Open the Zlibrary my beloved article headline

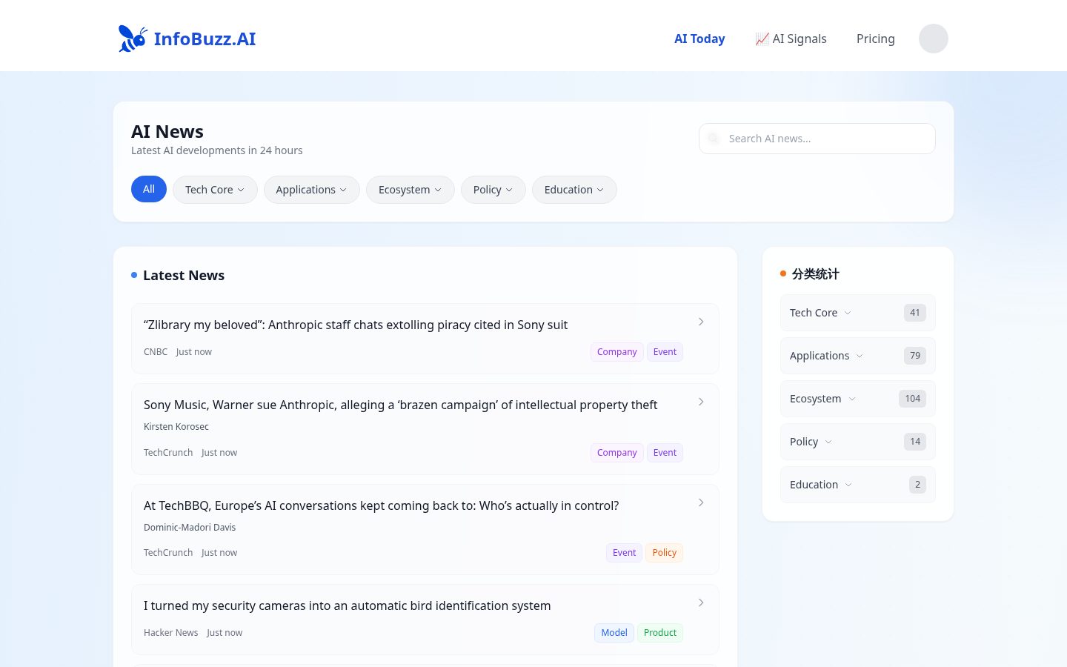click(356, 325)
